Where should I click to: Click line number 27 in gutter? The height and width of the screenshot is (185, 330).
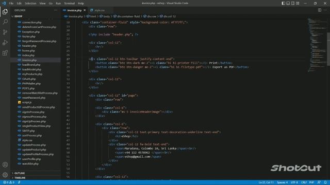68,59
